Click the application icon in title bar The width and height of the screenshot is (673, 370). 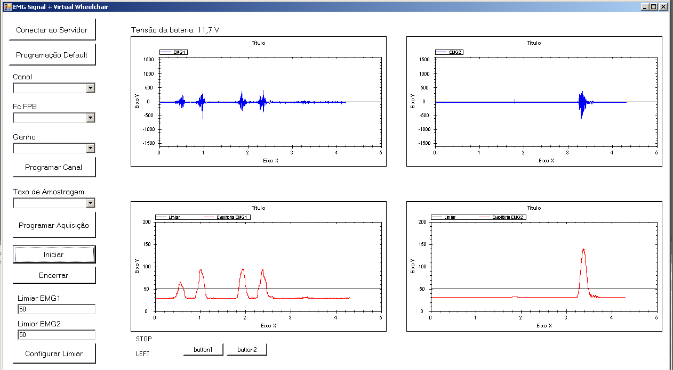click(x=7, y=7)
